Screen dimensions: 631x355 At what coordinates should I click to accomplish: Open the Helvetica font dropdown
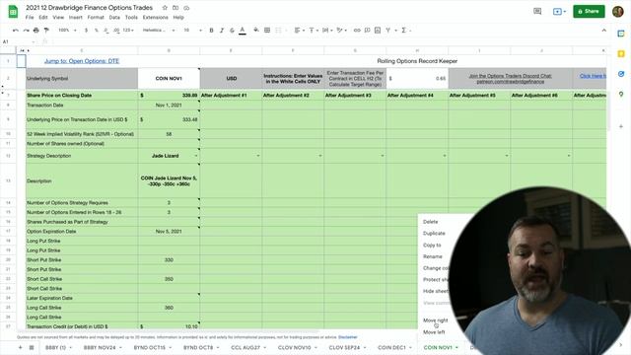pos(159,31)
